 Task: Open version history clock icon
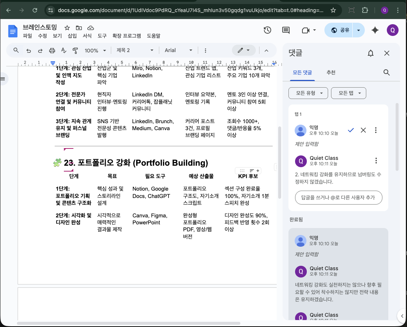pyautogui.click(x=268, y=30)
